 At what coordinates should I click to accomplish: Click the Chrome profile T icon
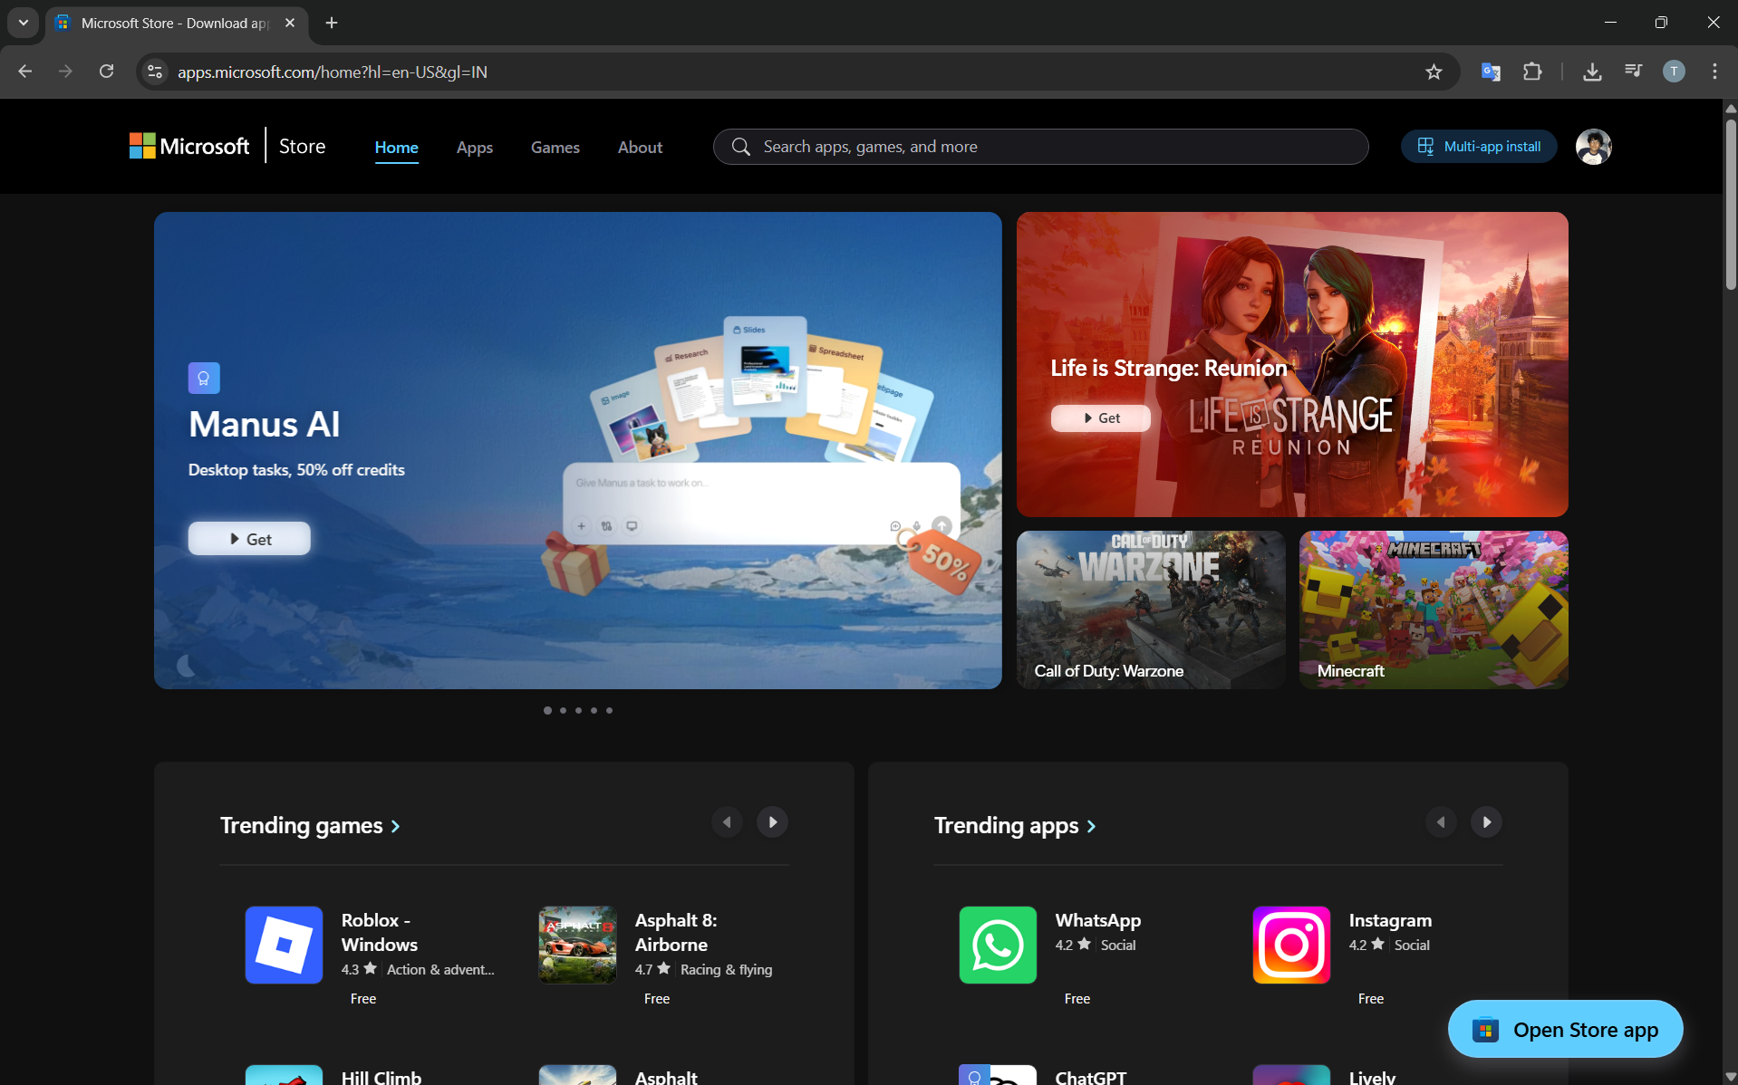pyautogui.click(x=1674, y=72)
